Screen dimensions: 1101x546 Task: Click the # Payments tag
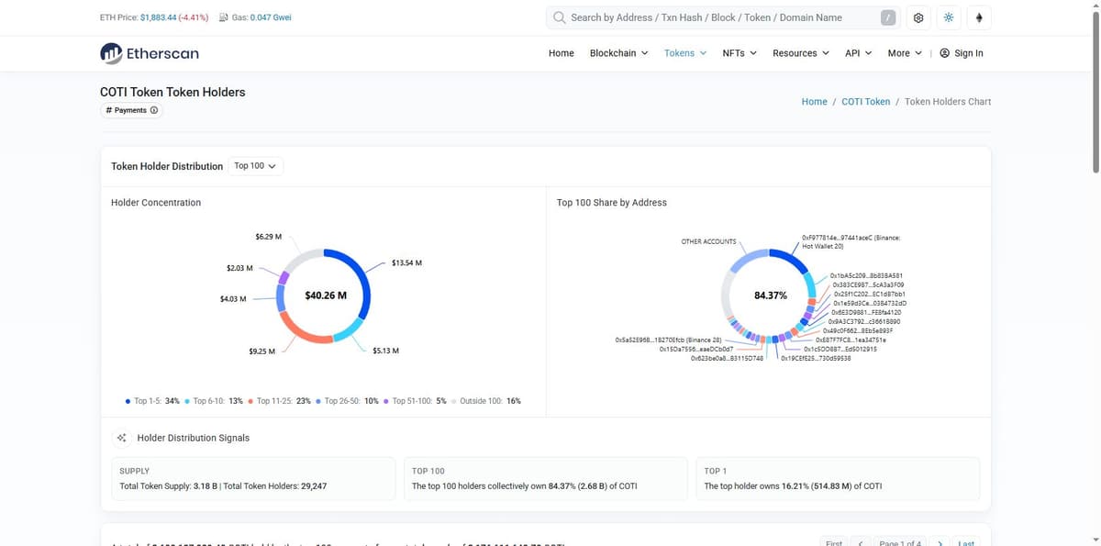[132, 110]
